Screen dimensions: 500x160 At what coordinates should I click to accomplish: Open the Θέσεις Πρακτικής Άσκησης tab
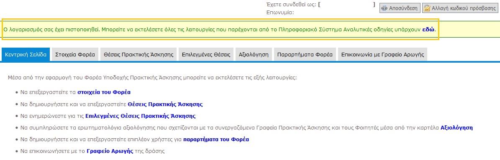coord(139,54)
